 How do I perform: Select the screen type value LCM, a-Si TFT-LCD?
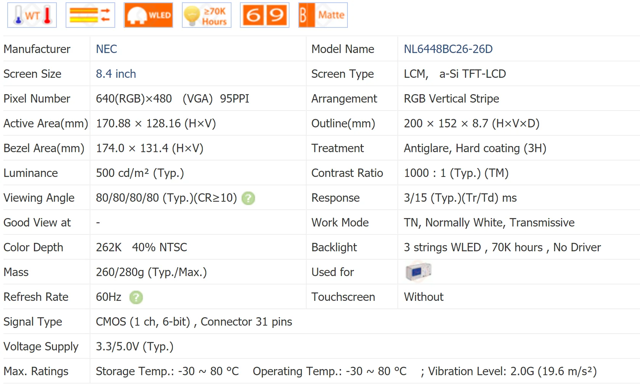pyautogui.click(x=455, y=74)
